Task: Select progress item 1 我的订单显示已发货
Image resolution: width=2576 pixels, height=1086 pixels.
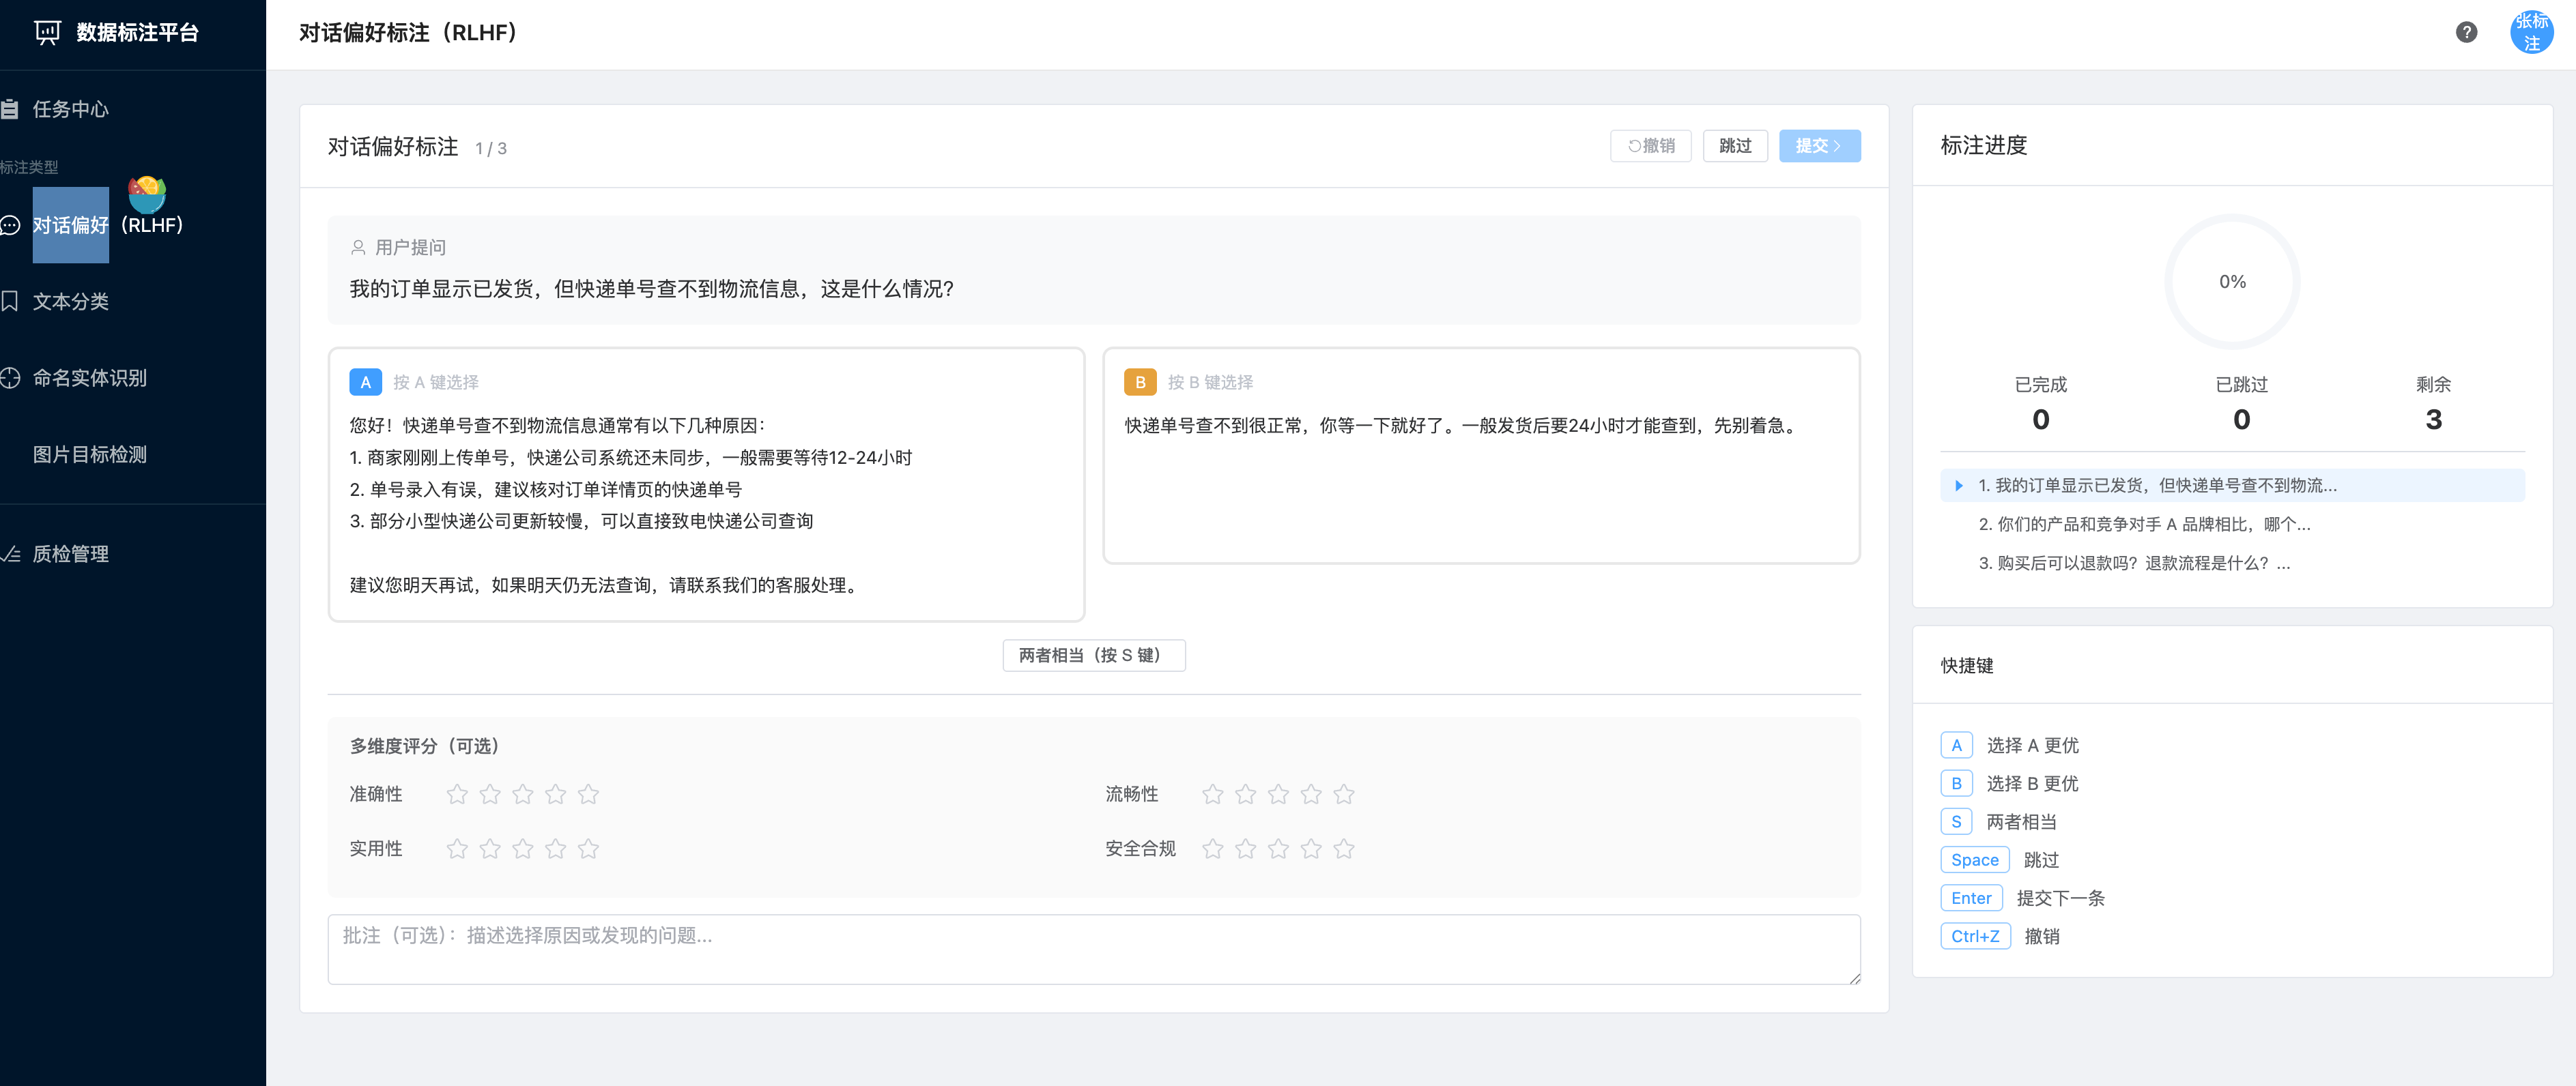Action: click(x=2232, y=486)
